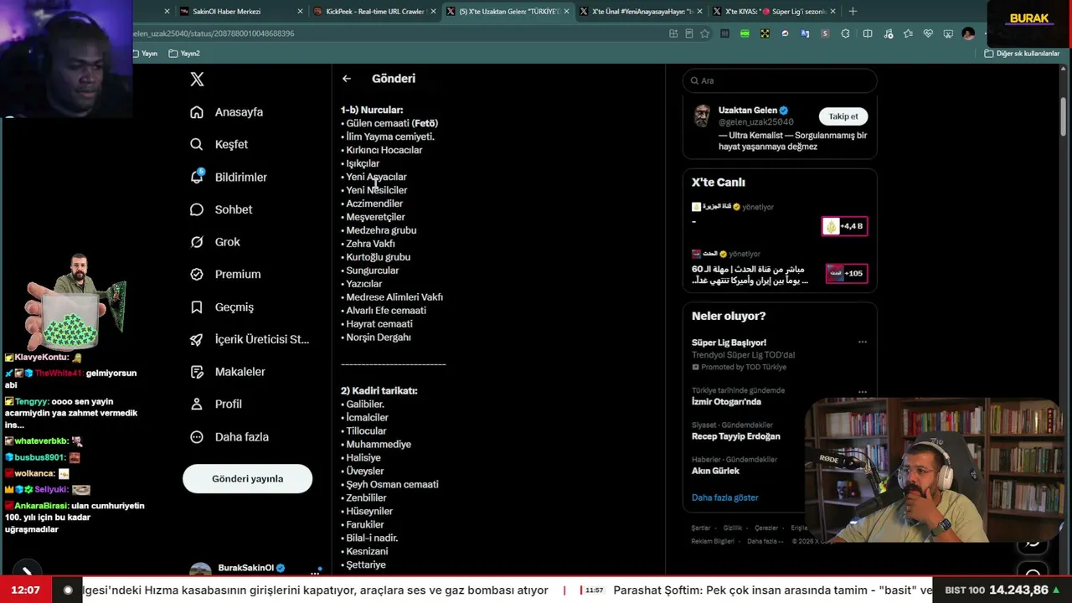Expand the Daha fazla sidebar menu
The image size is (1072, 603).
229,437
